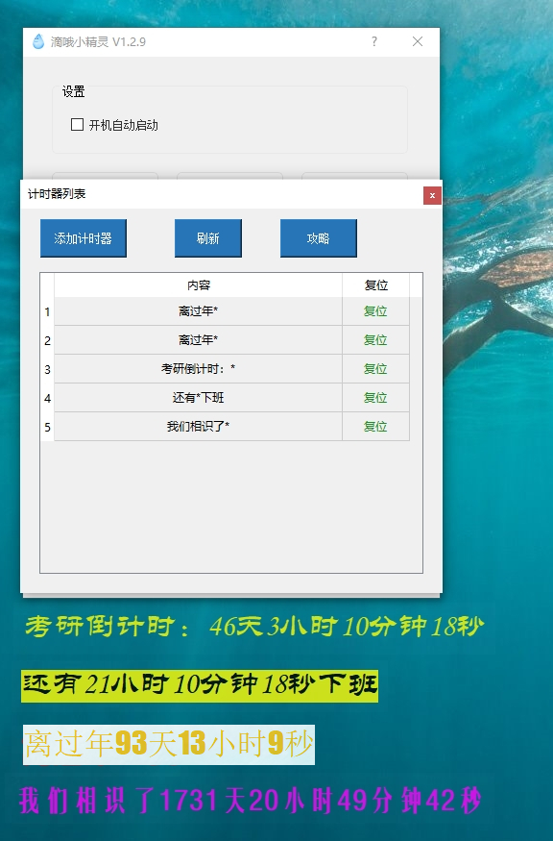
Task: Click the 离过年 countdown desktop widget
Action: pyautogui.click(x=168, y=745)
